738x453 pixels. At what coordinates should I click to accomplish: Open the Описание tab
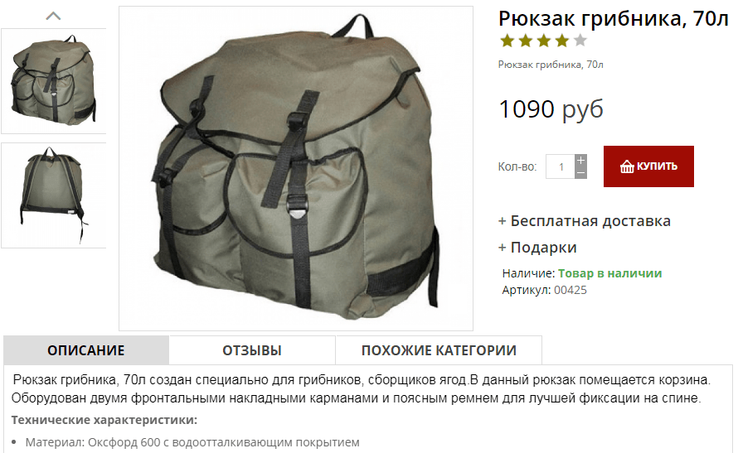click(86, 350)
